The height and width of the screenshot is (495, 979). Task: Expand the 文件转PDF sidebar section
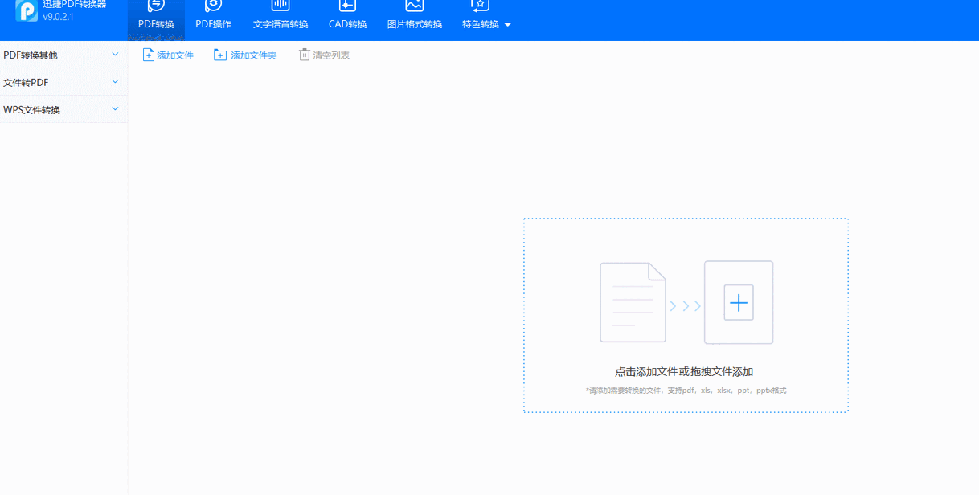click(63, 82)
